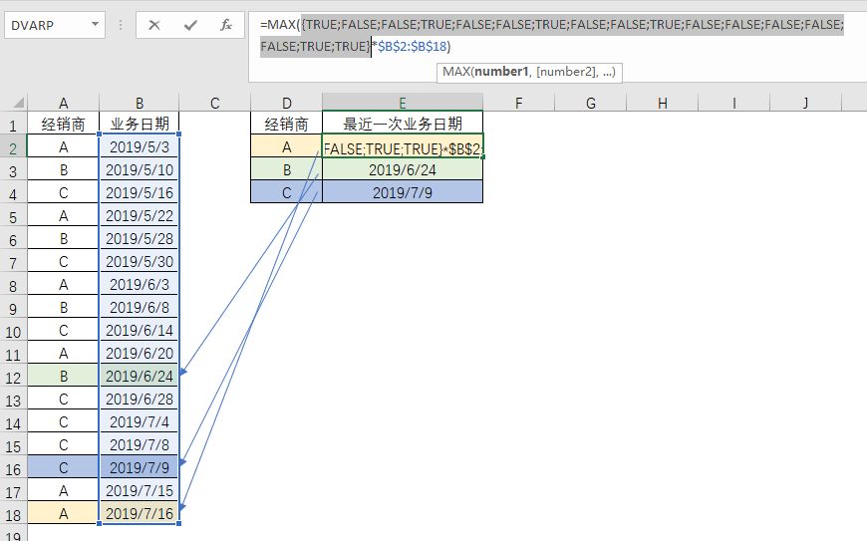Select column B header
This screenshot has width=867, height=541.
[x=140, y=103]
